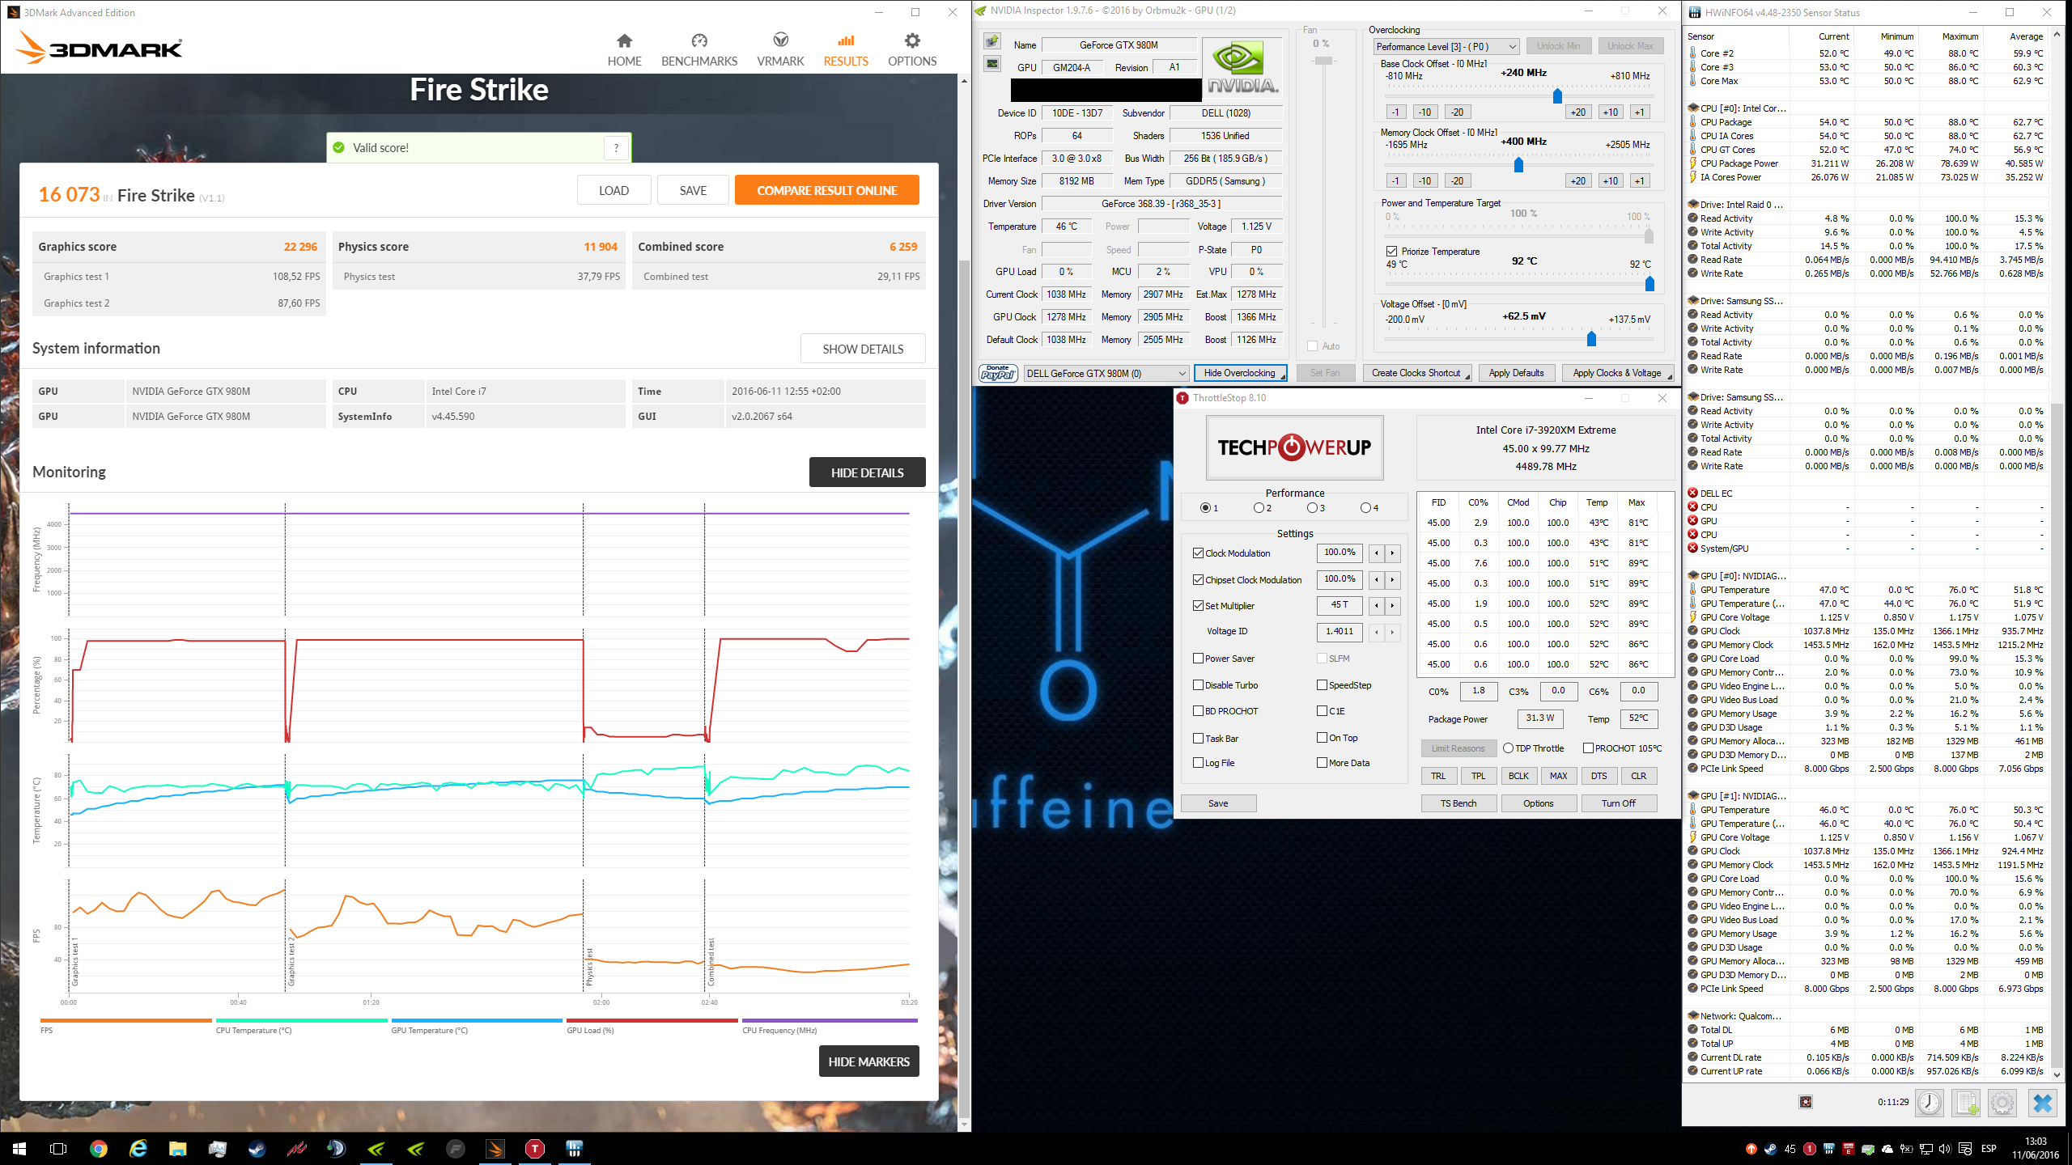Click the Base Clock Offset slider handle

tap(1557, 96)
